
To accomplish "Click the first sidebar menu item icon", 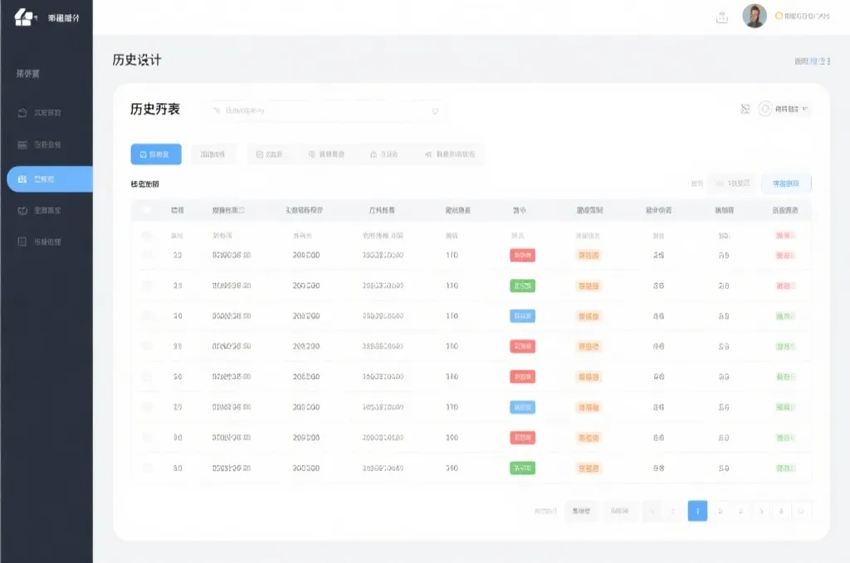I will pos(22,113).
